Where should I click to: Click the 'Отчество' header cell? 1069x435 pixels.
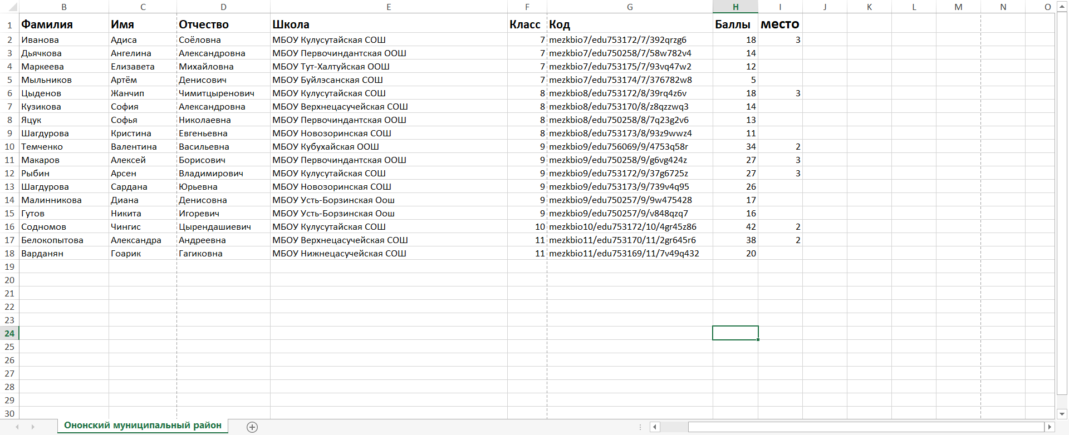pos(223,24)
